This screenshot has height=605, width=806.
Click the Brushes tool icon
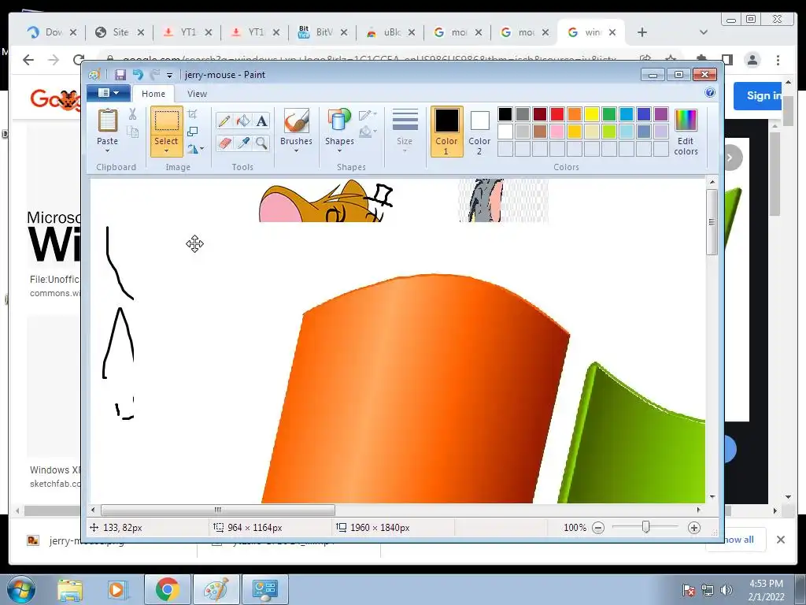point(296,121)
